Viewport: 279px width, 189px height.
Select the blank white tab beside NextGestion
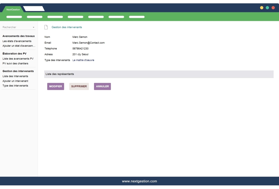click(x=34, y=9)
